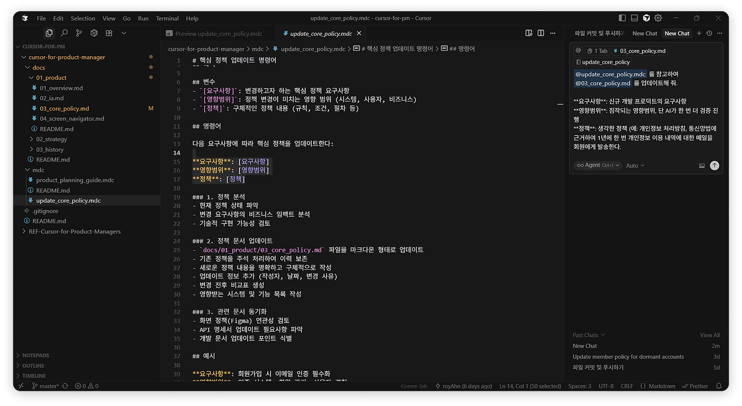Viewport: 742px width, 406px height.
Task: Open the Auto model selector dropdown
Action: coord(635,165)
